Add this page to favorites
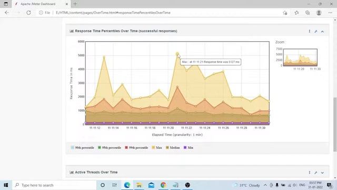This screenshot has height=190, width=337. pyautogui.click(x=285, y=13)
